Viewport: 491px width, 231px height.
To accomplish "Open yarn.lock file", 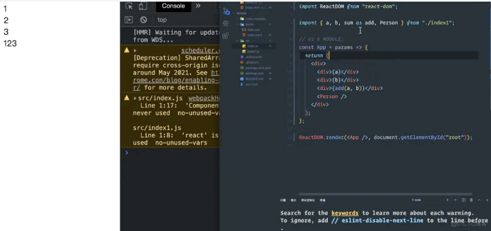I will (251, 84).
